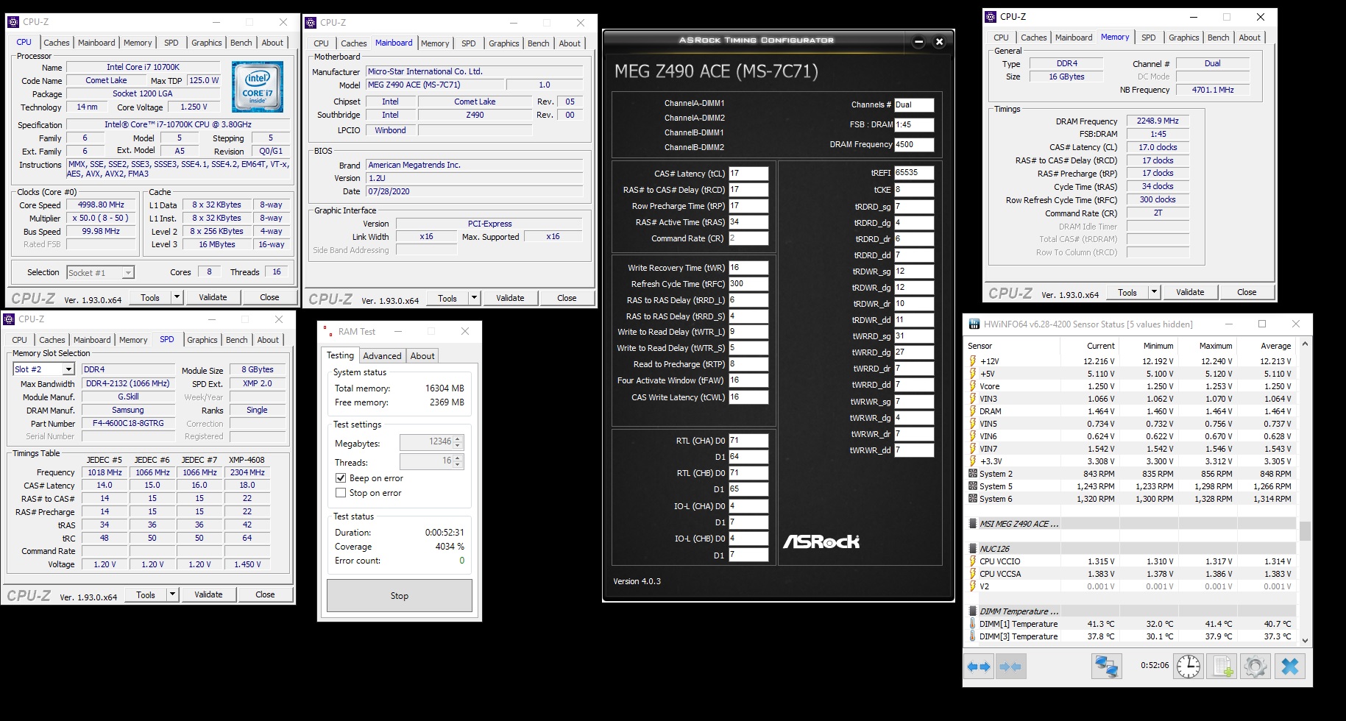Click the DRAM Frequency field showing 4500

[x=914, y=145]
